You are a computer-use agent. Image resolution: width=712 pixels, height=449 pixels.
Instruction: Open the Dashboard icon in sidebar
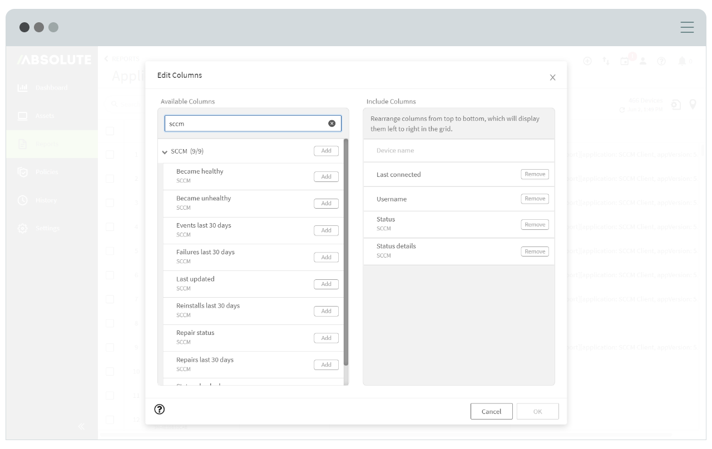[22, 87]
